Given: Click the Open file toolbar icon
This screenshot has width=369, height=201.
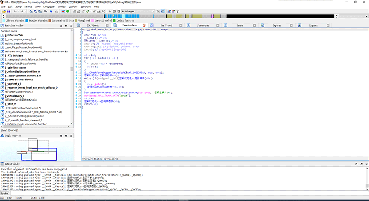Looking at the screenshot, I should point(4,11).
